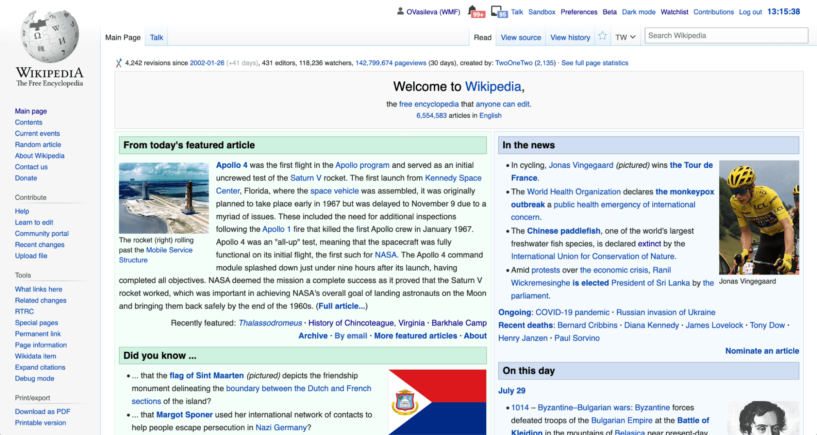Viewport: 817px width, 435px height.
Task: Click the Wikipedia globe logo
Action: (49, 36)
